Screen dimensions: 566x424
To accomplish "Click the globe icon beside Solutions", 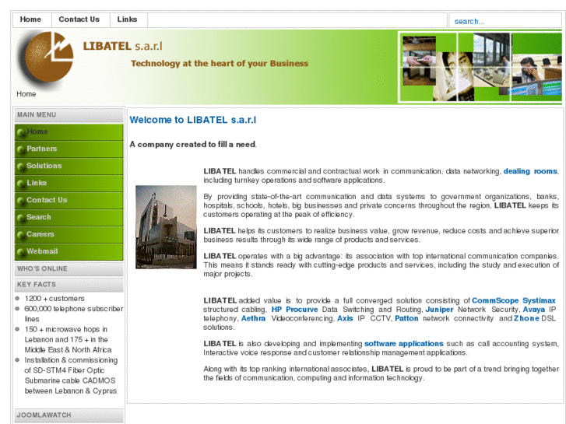I will pyautogui.click(x=21, y=166).
